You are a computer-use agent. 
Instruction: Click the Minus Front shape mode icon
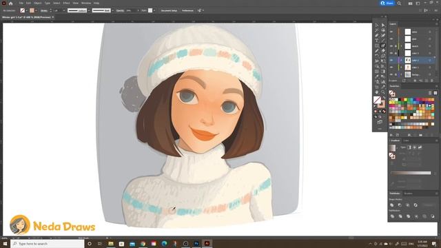tap(400, 205)
